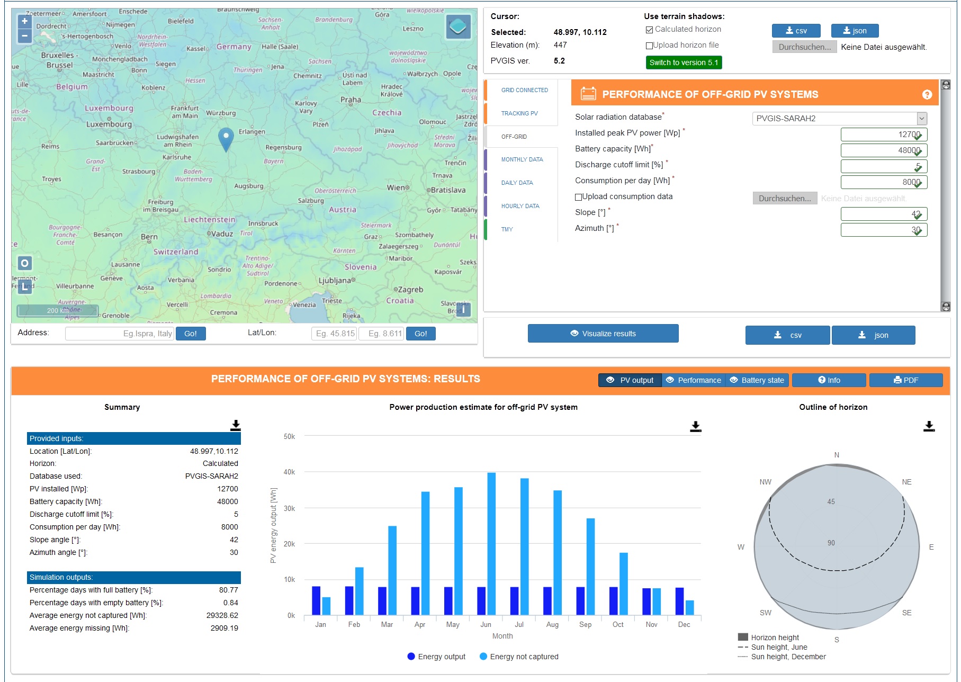Switch to the Grid Connected tab
The height and width of the screenshot is (682, 961).
[524, 90]
